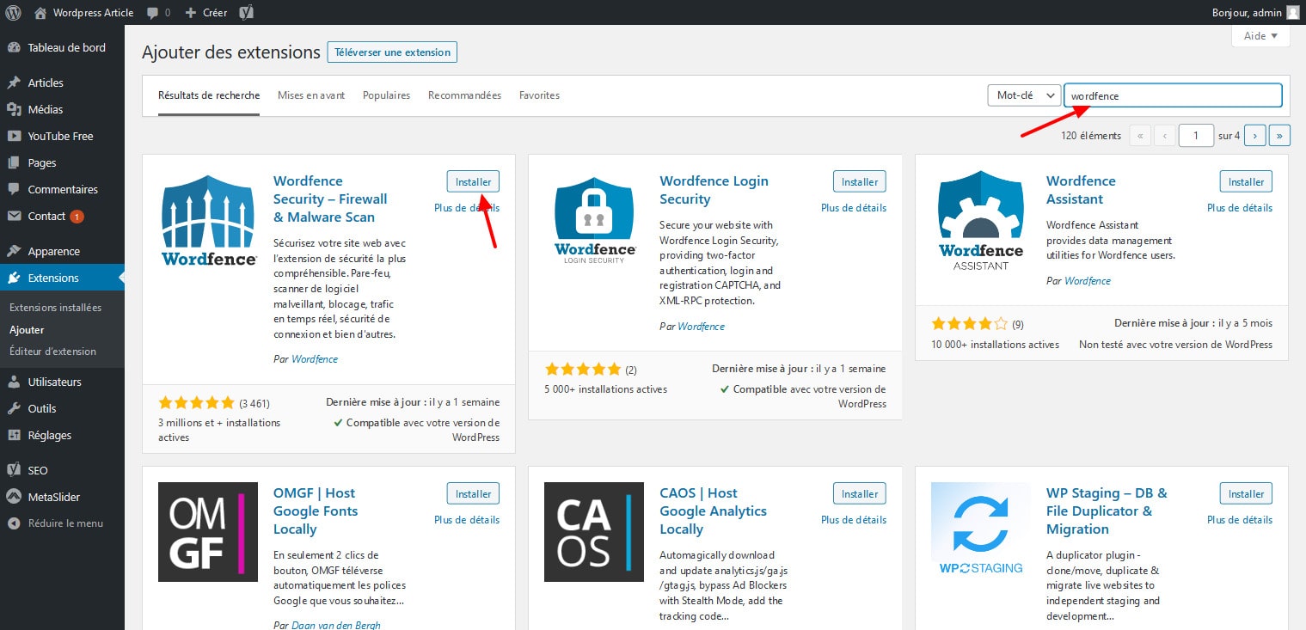Click the admin avatar beside Bonjour, admin
This screenshot has height=630, width=1306.
click(1292, 12)
